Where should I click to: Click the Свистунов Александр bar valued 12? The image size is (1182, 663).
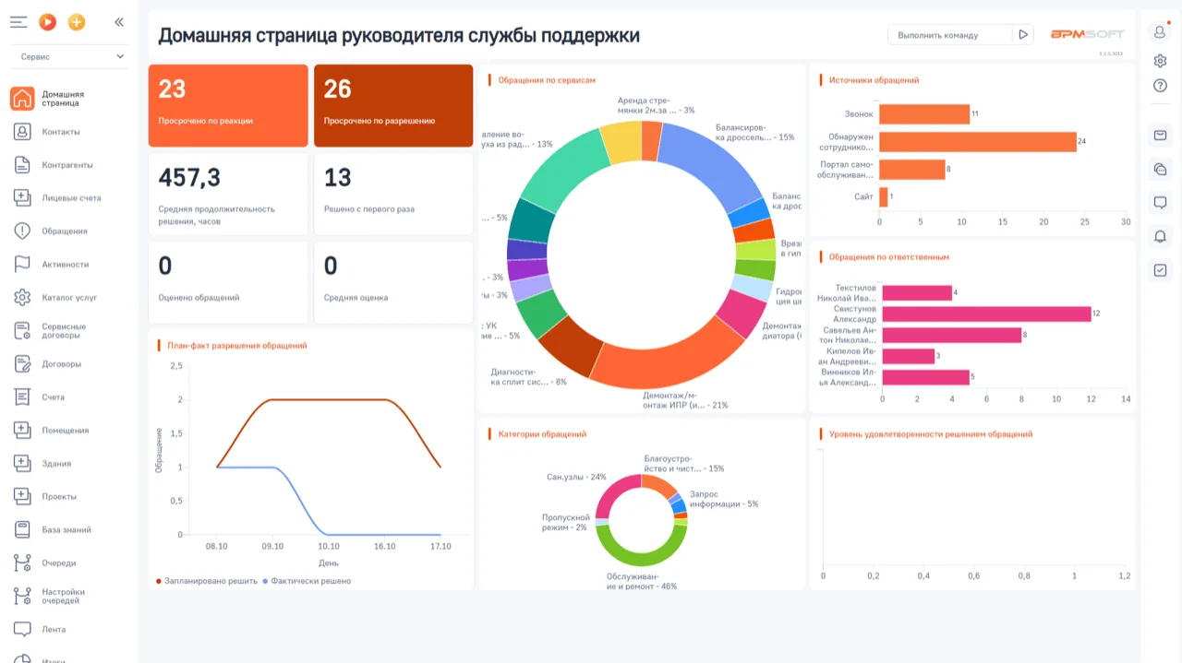(x=987, y=314)
